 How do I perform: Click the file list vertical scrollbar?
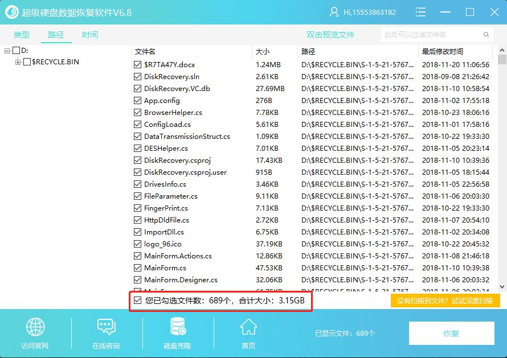pyautogui.click(x=502, y=171)
